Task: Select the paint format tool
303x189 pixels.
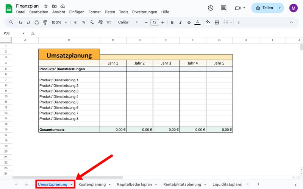Action: point(45,22)
